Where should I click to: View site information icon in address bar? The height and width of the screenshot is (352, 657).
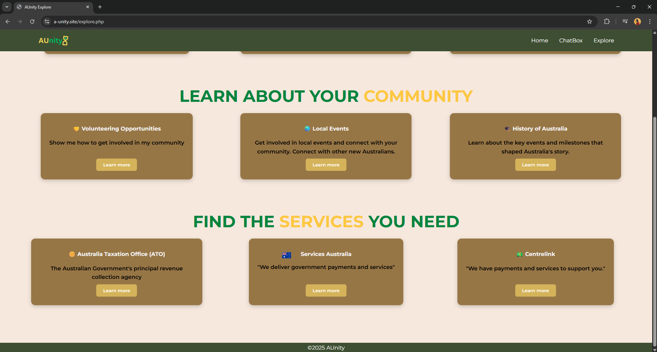click(x=47, y=22)
